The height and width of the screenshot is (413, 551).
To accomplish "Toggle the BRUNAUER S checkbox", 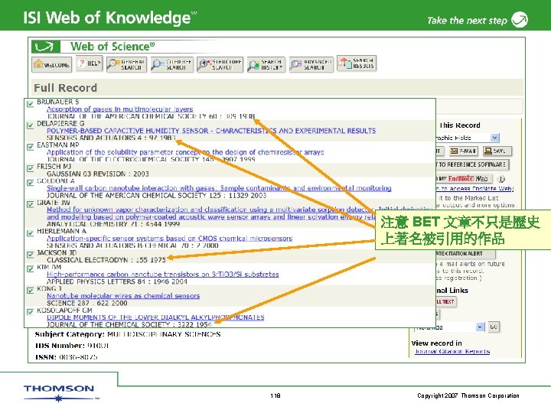I will click(x=31, y=104).
